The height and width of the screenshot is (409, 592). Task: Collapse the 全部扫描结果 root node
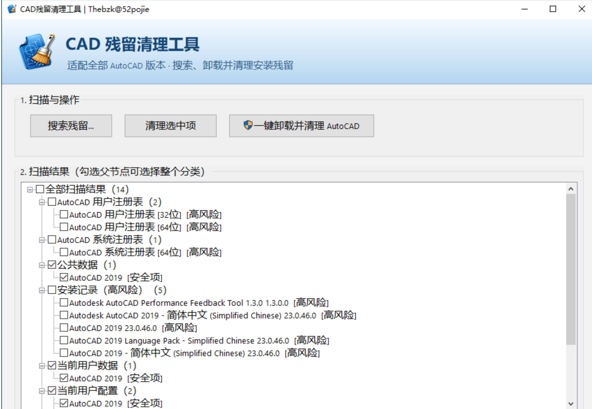coord(30,190)
